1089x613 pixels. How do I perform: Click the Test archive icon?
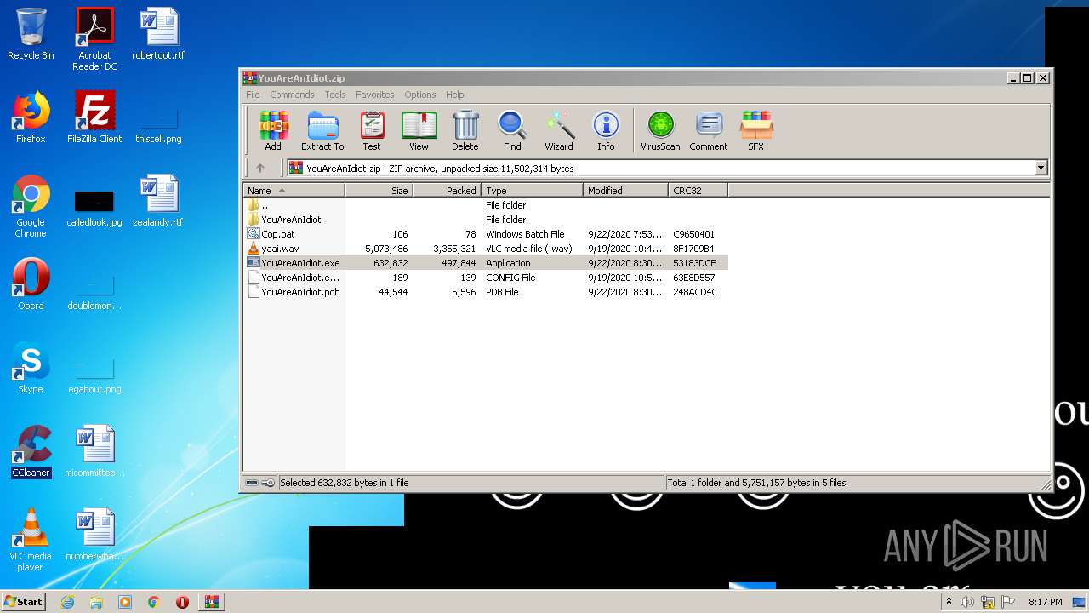tap(372, 131)
